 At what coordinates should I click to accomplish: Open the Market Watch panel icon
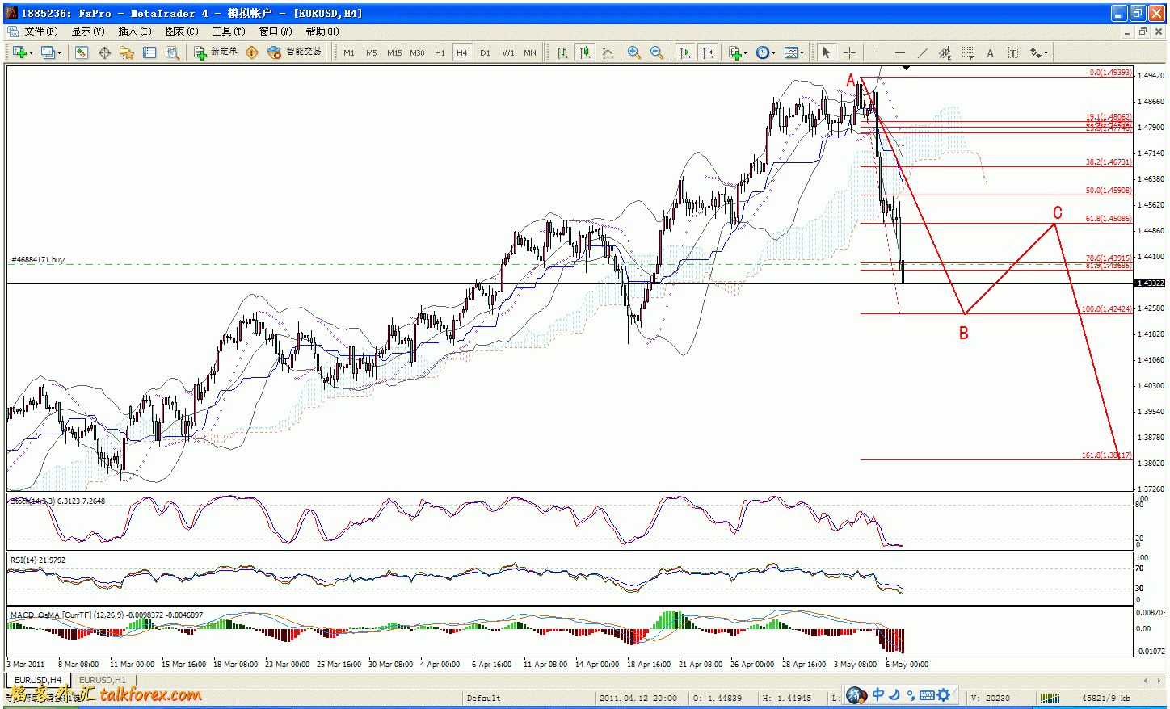click(82, 52)
